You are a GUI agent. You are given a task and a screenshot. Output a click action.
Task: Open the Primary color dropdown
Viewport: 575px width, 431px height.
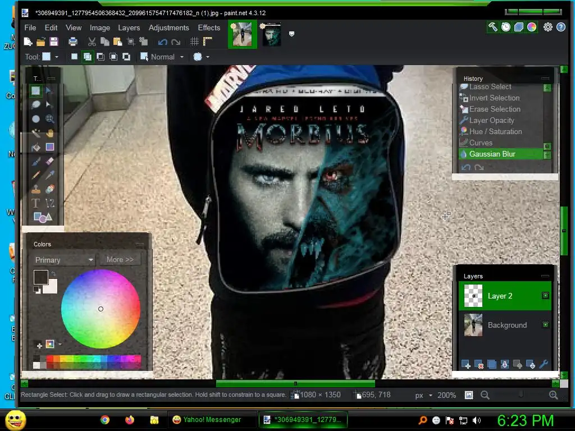64,260
